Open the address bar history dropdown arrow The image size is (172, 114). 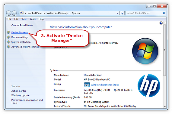pyautogui.click(x=117, y=13)
